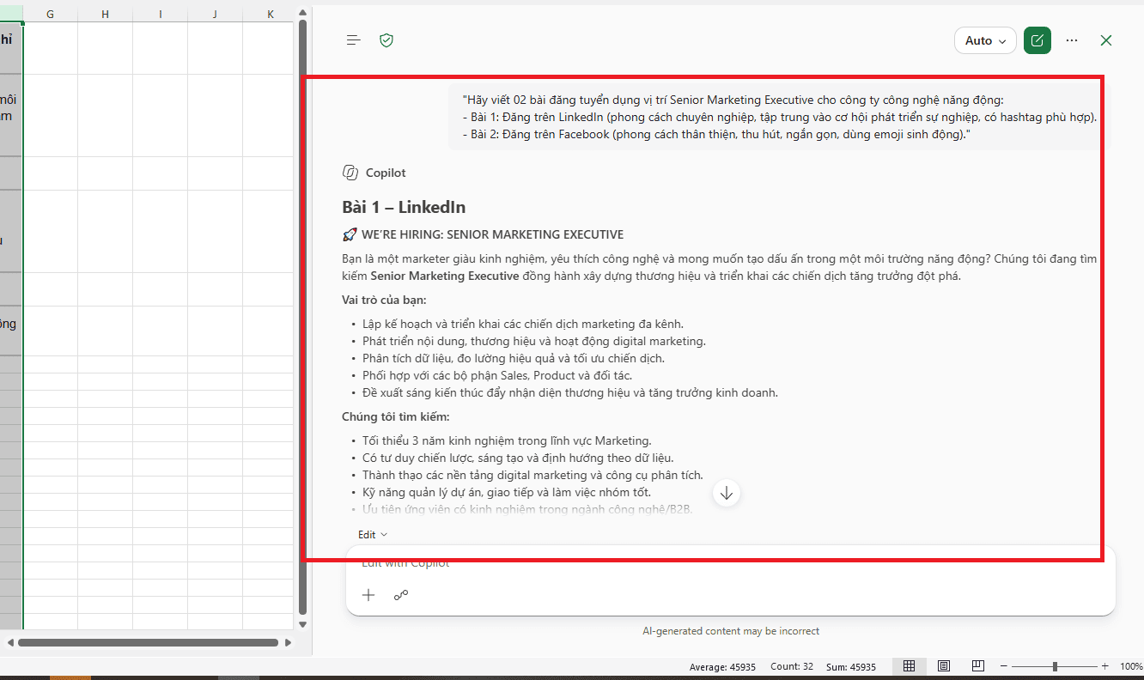Expand the Edit dropdown below the response
This screenshot has width=1144, height=680.
pos(373,534)
